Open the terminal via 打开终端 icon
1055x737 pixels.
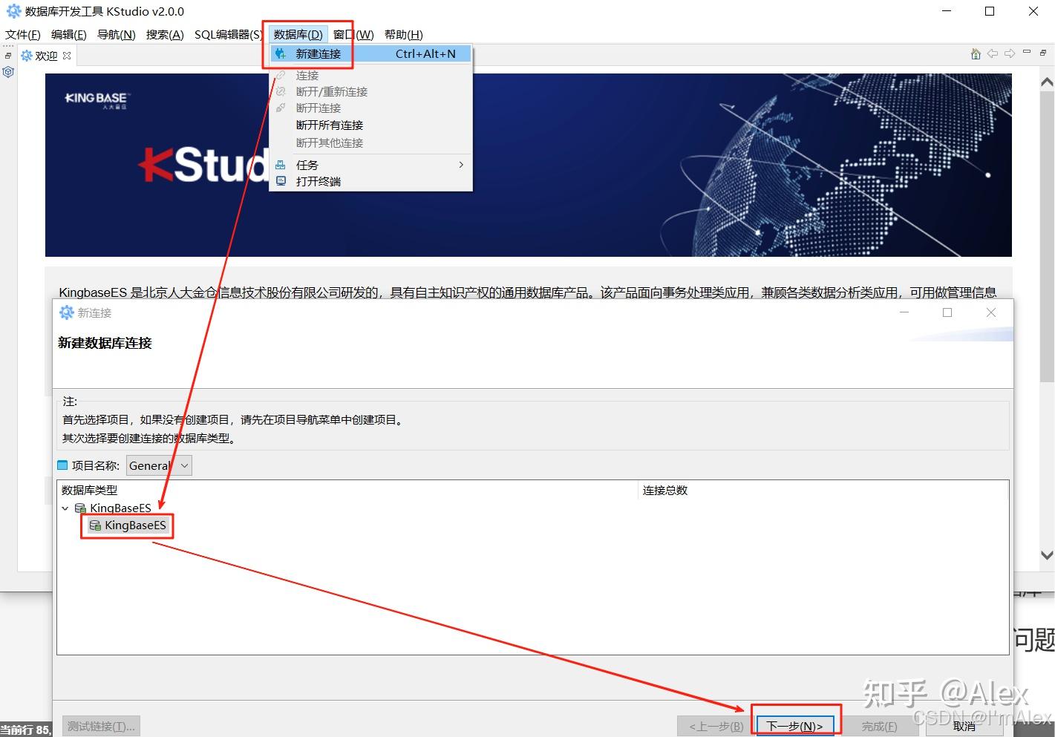(281, 181)
